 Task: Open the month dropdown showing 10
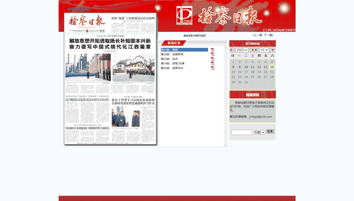(264, 50)
